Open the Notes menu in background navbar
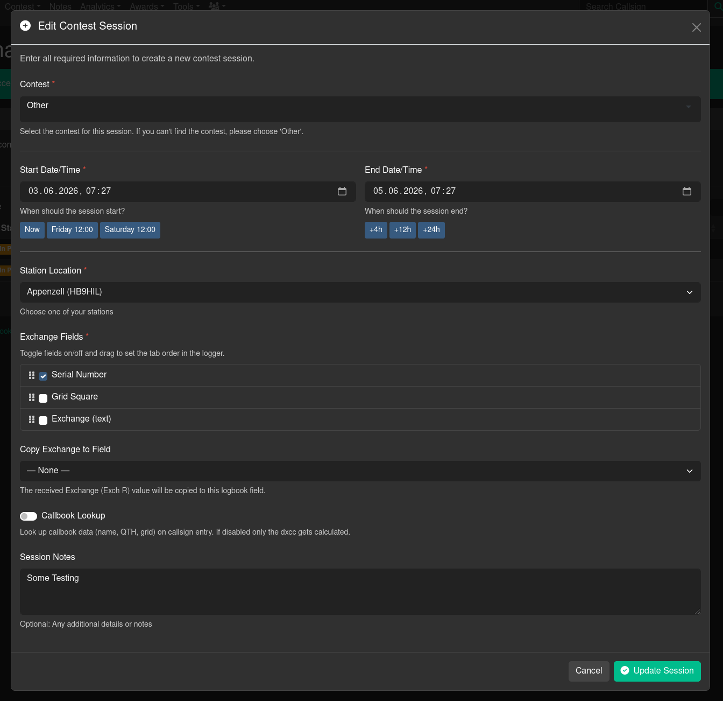The image size is (723, 701). click(x=60, y=6)
